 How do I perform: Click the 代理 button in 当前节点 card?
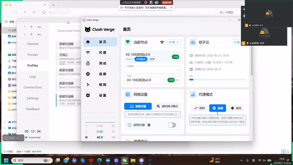click(x=174, y=42)
